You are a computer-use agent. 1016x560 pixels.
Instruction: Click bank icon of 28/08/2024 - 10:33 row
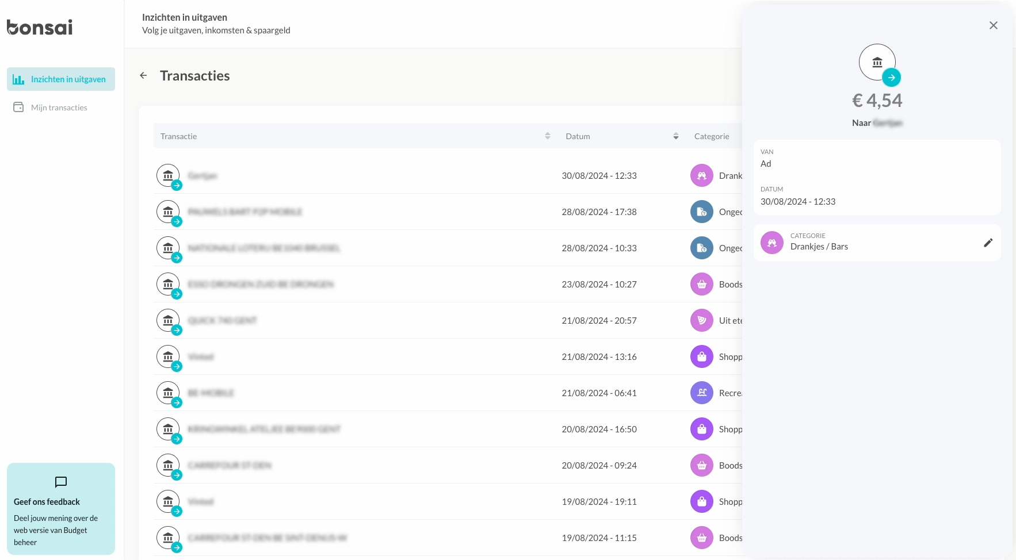[168, 248]
